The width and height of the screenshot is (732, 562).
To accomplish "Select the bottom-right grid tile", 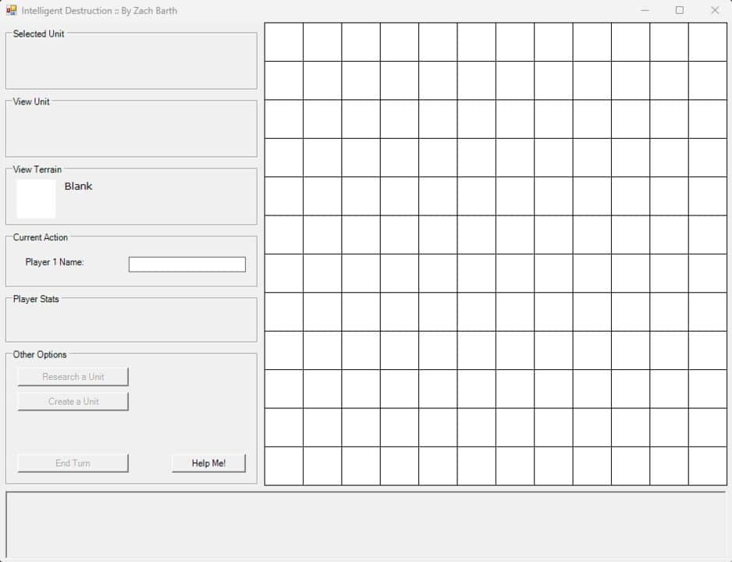I will (708, 466).
